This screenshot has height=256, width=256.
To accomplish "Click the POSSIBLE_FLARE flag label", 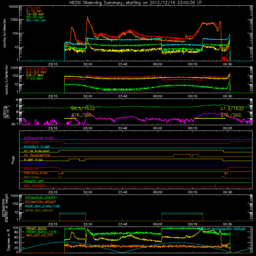I will [37, 147].
